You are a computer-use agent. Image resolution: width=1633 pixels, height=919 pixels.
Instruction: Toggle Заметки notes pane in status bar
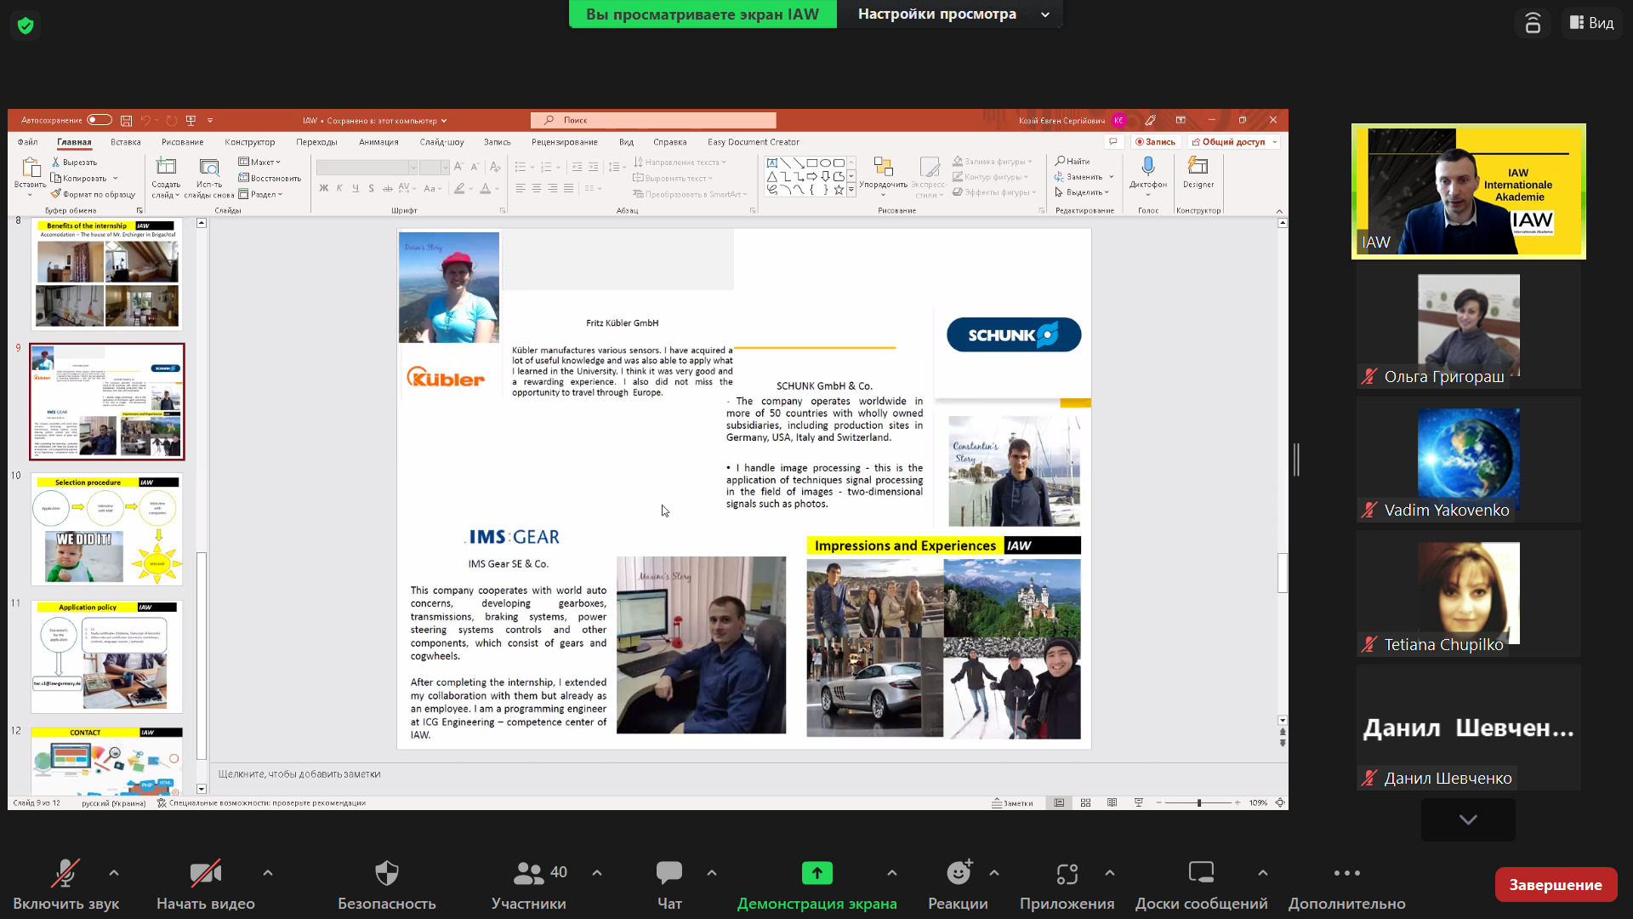pyautogui.click(x=1012, y=802)
